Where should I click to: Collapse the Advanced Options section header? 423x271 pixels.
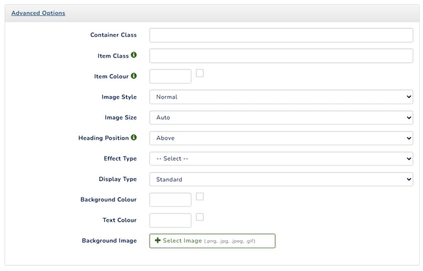(x=38, y=13)
